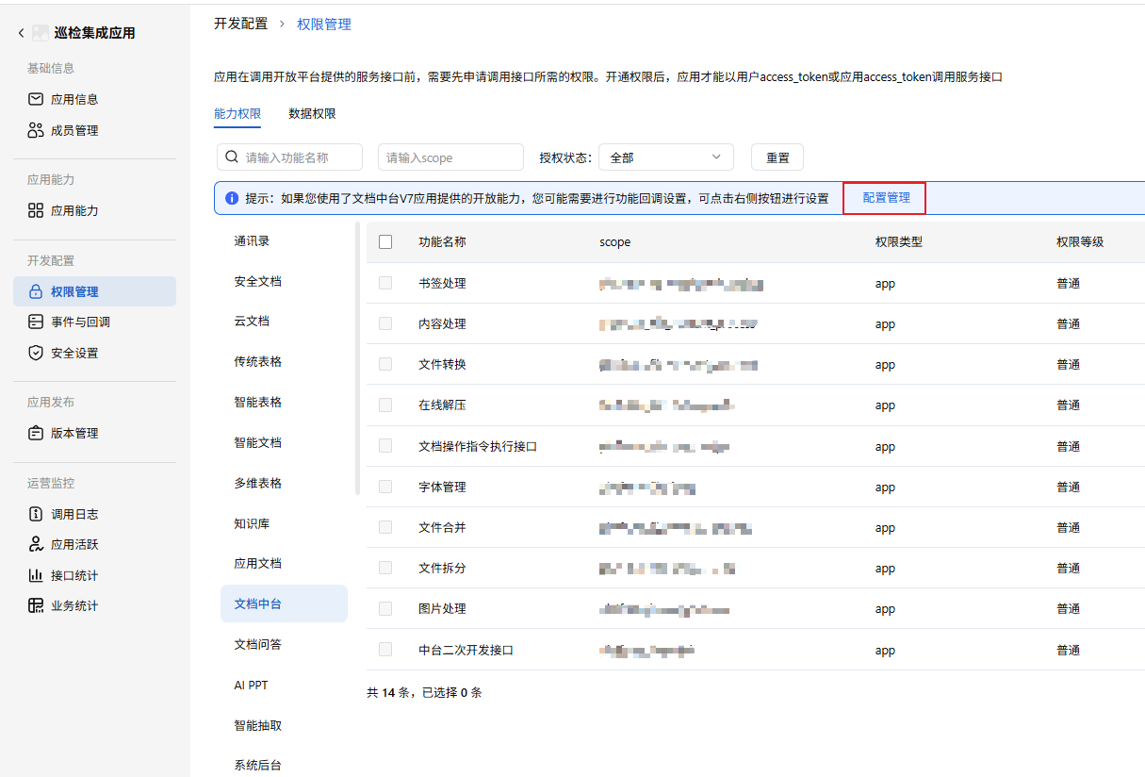Select the header checkbox to select all rows
The image size is (1145, 777).
(x=385, y=241)
